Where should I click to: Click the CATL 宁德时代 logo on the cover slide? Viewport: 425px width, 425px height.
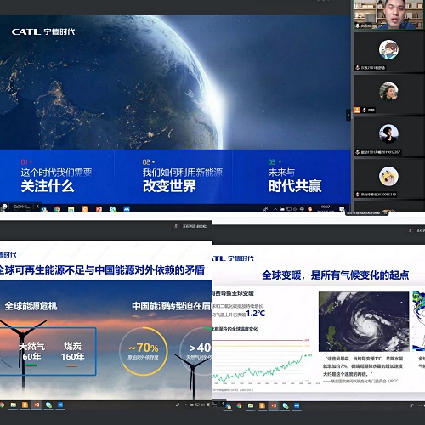[x=43, y=31]
